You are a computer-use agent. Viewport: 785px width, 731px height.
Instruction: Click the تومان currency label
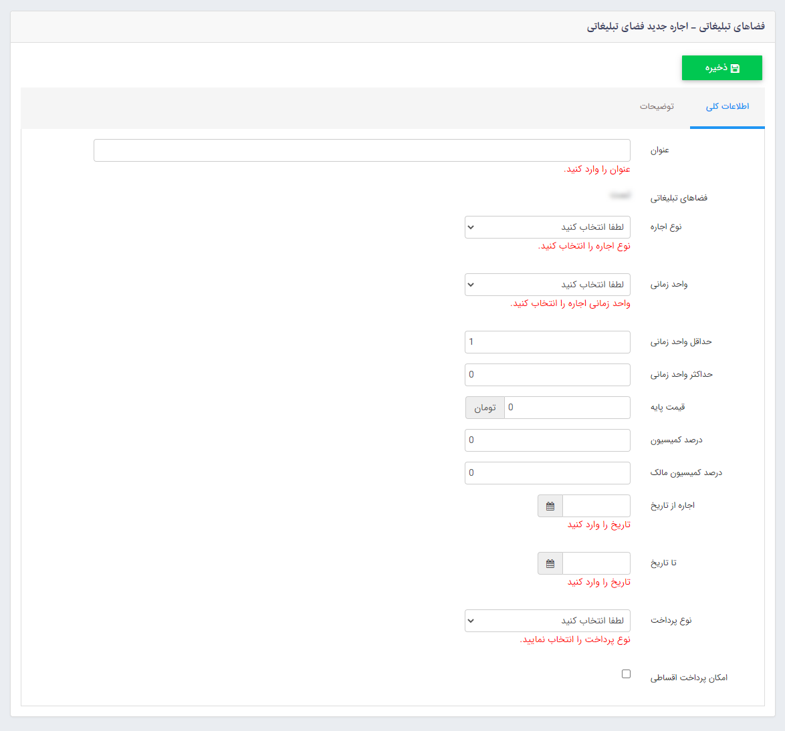pos(484,407)
